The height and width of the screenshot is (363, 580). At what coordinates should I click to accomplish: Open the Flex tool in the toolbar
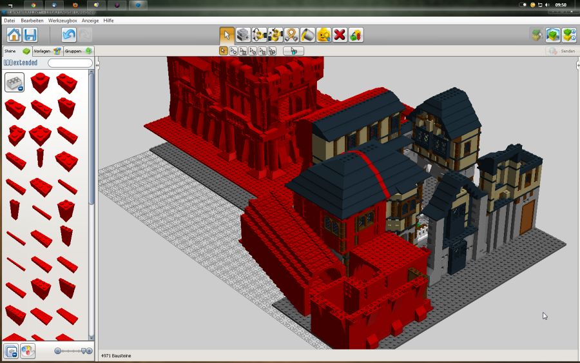click(291, 35)
